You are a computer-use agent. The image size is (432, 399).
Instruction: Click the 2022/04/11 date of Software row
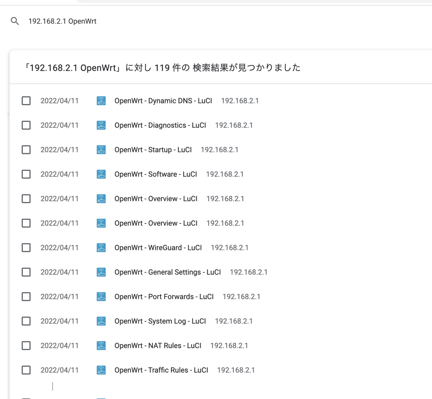[59, 174]
